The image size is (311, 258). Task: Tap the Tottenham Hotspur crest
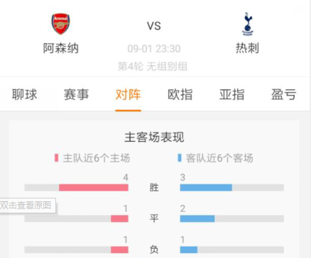[248, 24]
